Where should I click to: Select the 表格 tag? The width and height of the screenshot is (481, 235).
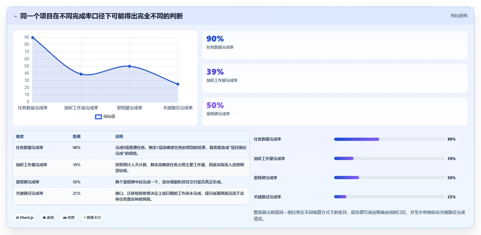[x=48, y=217]
